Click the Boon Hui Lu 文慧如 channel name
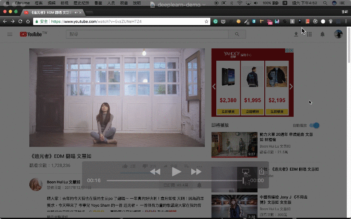351x219 pixels. point(63,182)
